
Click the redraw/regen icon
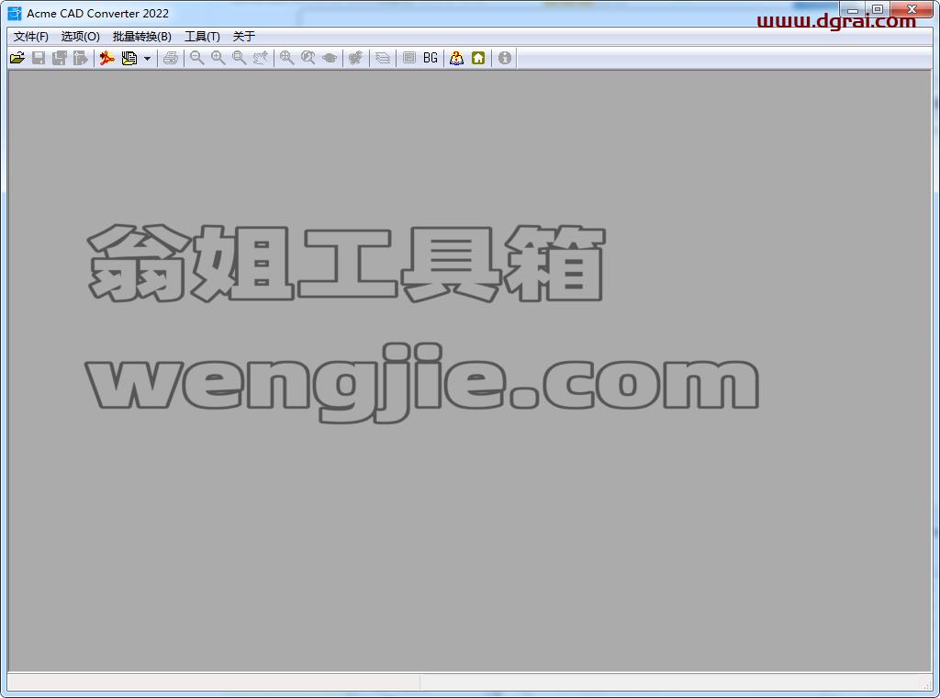pos(356,58)
